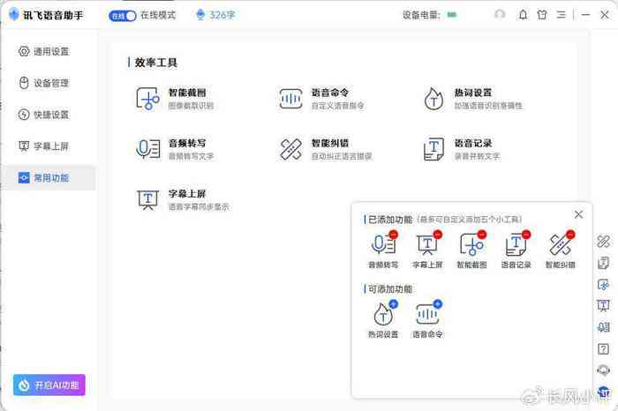Click the 开启AI功能 button
The image size is (618, 411).
pos(49,385)
